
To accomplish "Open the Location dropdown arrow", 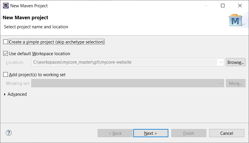I will click(221, 62).
